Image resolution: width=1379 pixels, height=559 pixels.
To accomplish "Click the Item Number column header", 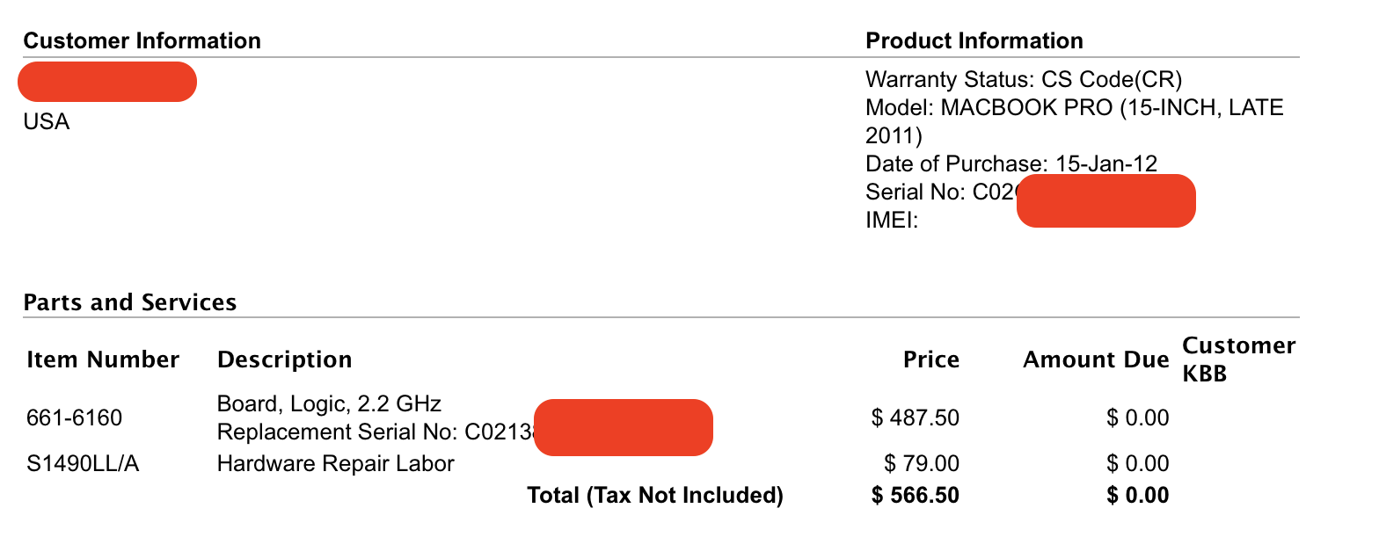I will click(103, 359).
